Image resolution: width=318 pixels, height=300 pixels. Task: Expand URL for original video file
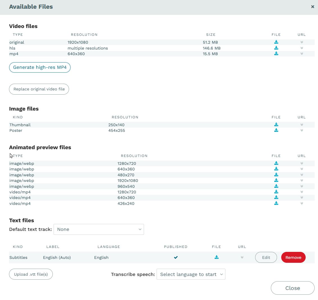[302, 42]
